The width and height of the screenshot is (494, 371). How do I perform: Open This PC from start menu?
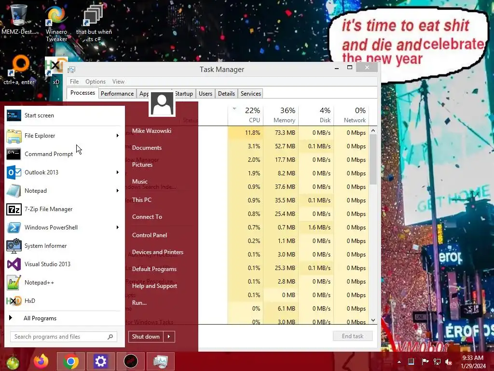tap(142, 200)
